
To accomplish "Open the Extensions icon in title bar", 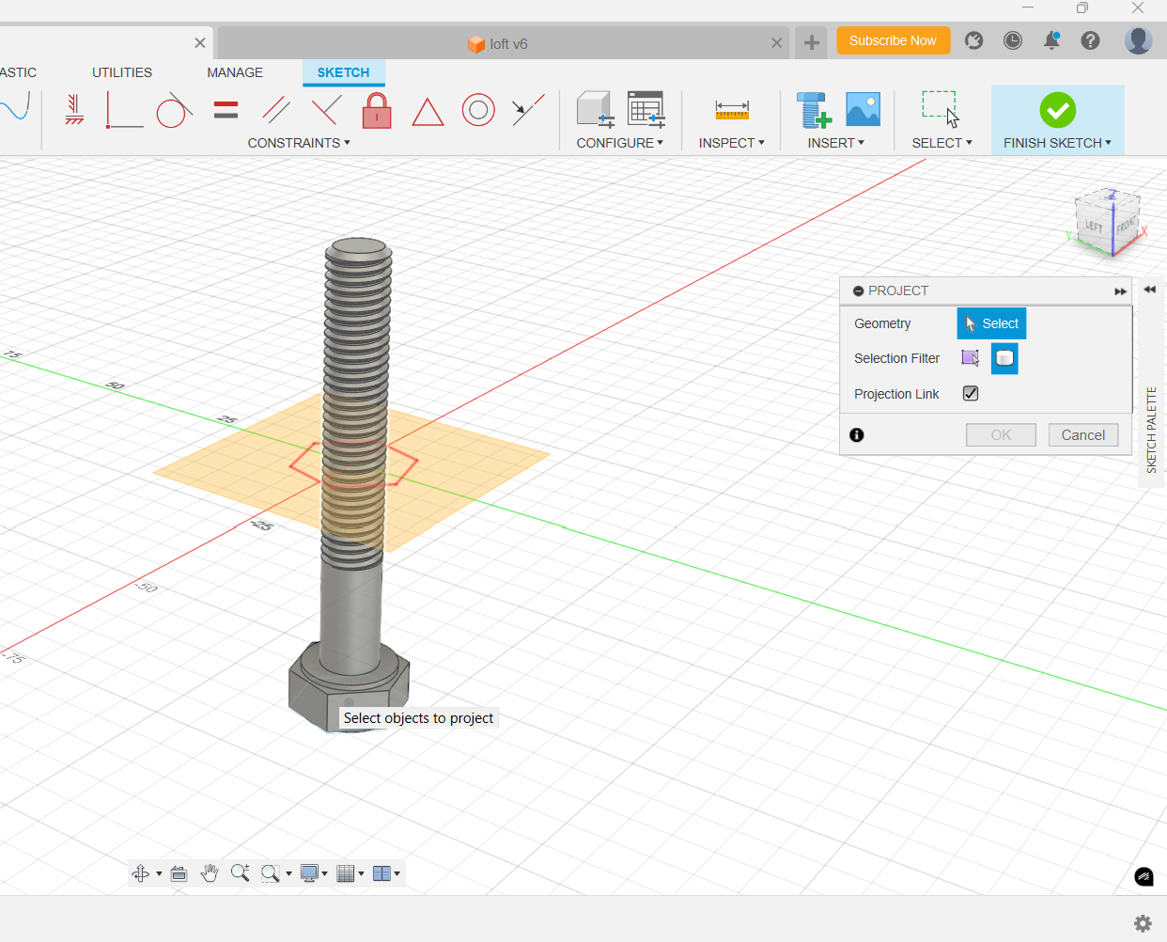I will [974, 40].
